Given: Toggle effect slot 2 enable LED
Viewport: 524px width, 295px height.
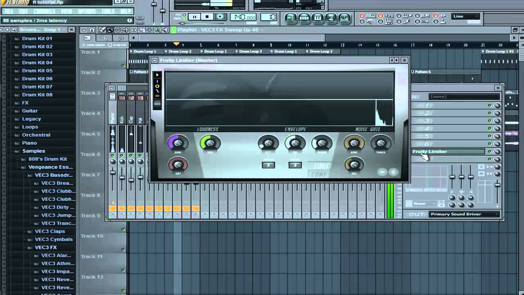Looking at the screenshot, I should [x=490, y=113].
